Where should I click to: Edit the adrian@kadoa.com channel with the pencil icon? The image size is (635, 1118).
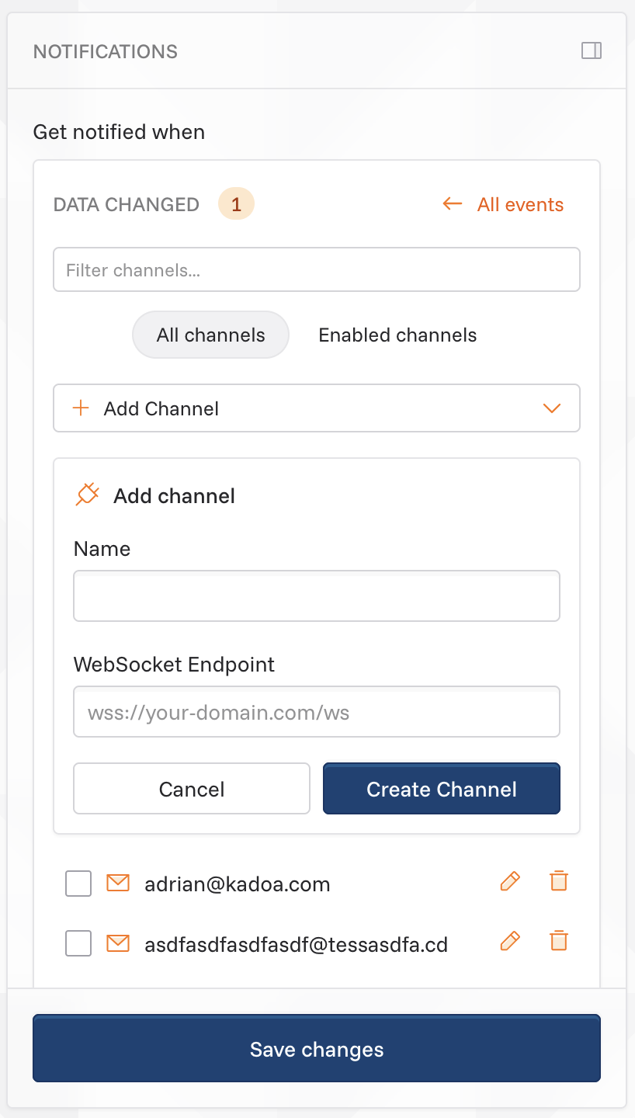(510, 881)
